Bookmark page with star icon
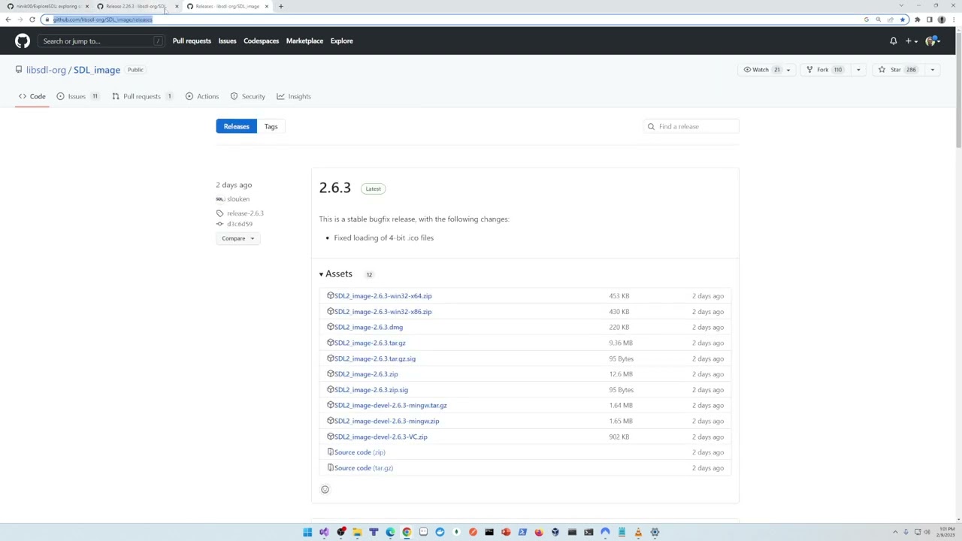 (x=902, y=20)
